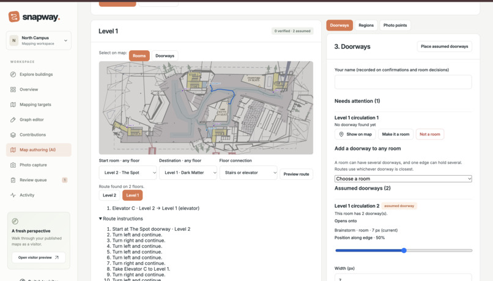Click the Level 1 floor plan map
The image size is (493, 281).
[x=206, y=108]
